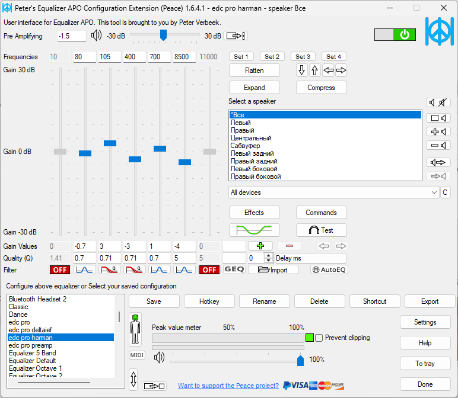Screen dimensions: 458x398
Task: Shift gains up with the up arrow
Action: 314,70
